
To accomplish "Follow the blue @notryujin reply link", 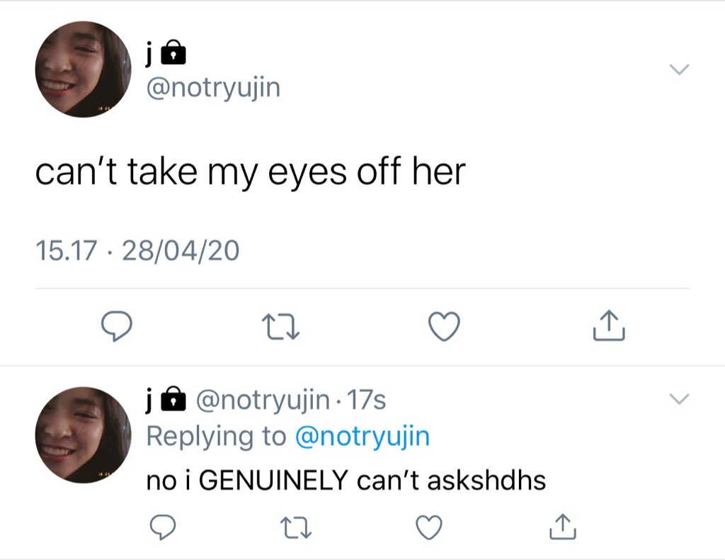I will (x=362, y=437).
